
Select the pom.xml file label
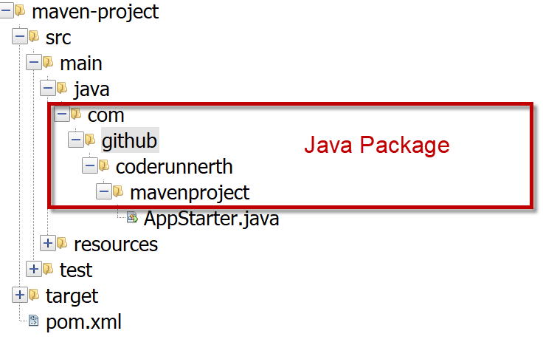click(83, 322)
